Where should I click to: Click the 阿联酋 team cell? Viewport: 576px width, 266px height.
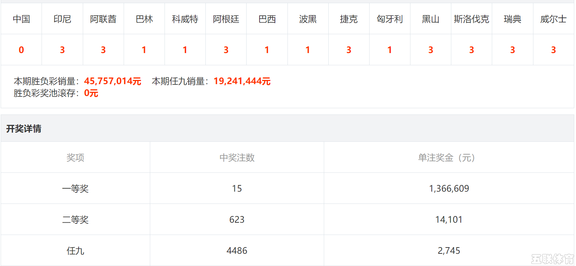pyautogui.click(x=103, y=19)
